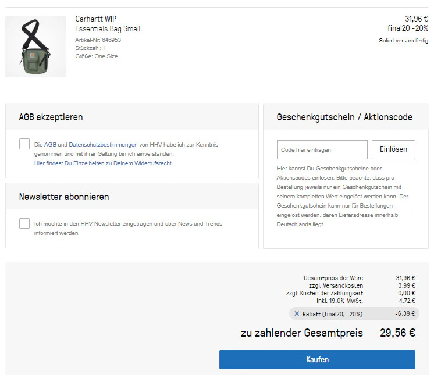Screen dimensions: 434x375
Task: Click the blue Kaufen button
Action: (317, 359)
